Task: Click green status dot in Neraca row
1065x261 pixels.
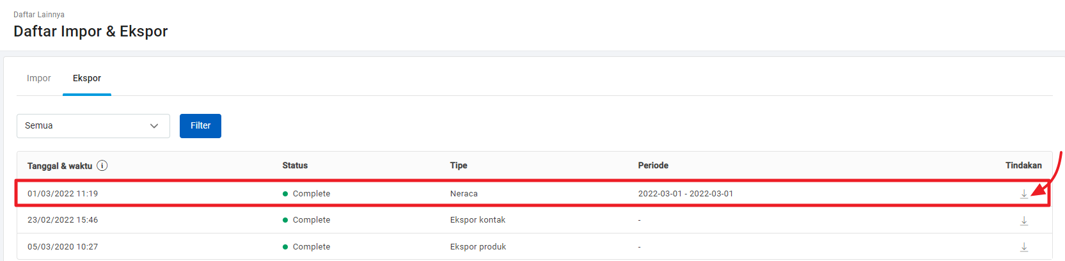Action: click(285, 194)
